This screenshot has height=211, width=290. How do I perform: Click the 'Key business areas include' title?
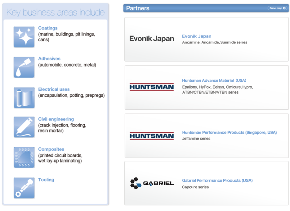[56, 12]
